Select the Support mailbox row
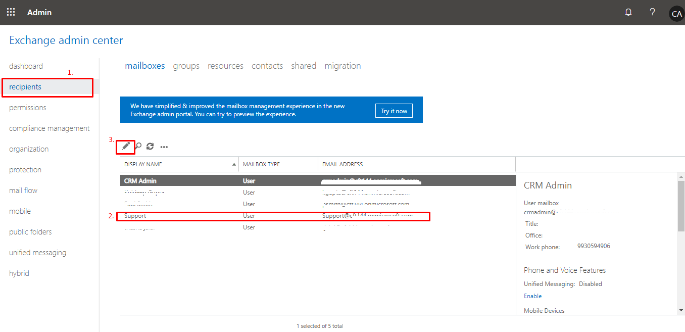The height and width of the screenshot is (332, 685). click(x=318, y=216)
